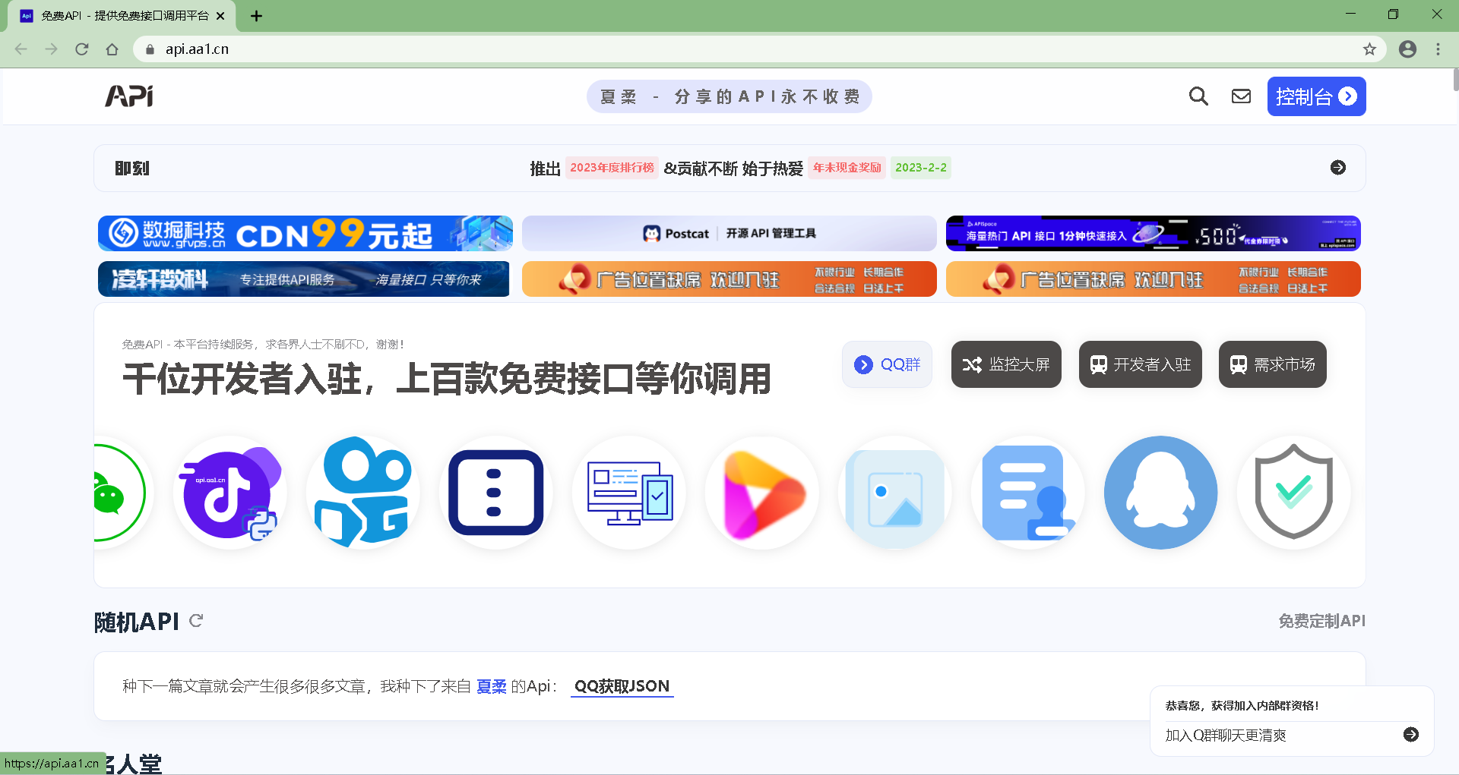
Task: Open the mail envelope icon
Action: pyautogui.click(x=1241, y=96)
